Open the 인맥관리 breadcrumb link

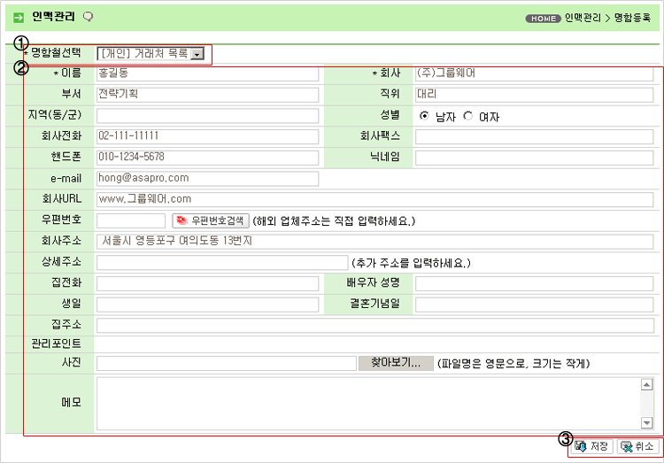point(582,18)
